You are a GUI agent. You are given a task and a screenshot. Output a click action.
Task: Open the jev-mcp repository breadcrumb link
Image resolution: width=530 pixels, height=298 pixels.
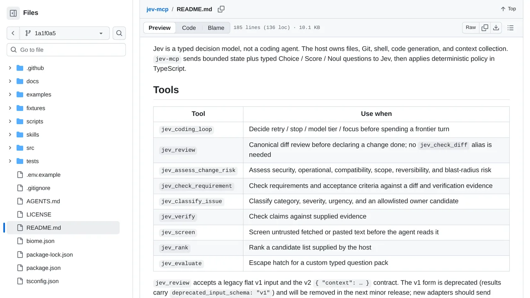coord(157,9)
